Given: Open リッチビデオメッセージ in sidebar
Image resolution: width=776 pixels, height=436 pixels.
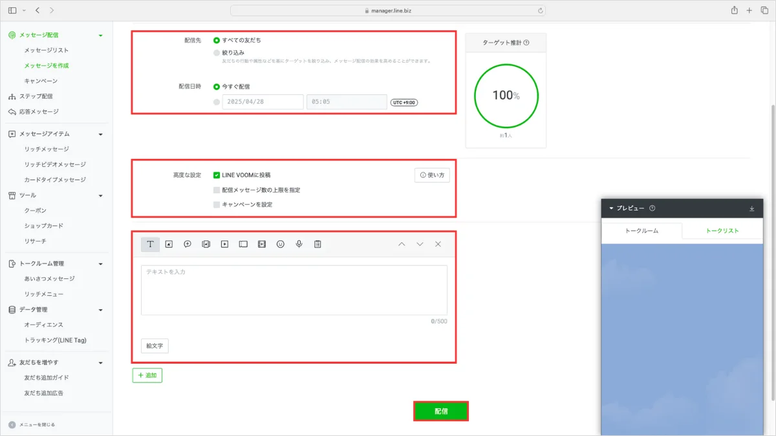Looking at the screenshot, I should tap(55, 164).
